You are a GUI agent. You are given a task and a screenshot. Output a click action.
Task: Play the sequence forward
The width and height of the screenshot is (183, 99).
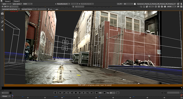point(84,93)
